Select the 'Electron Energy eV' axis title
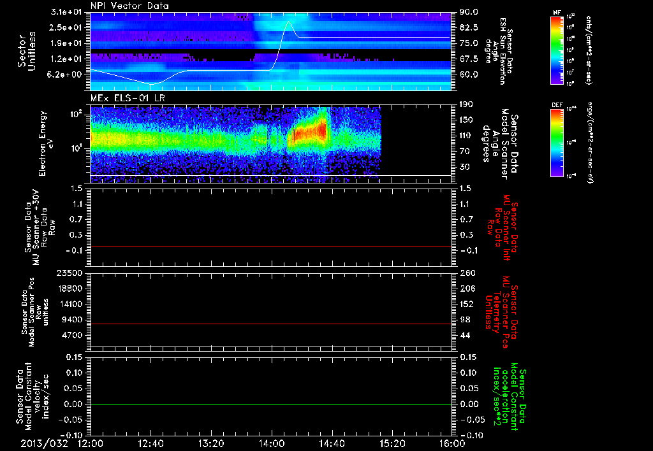Viewport: 653px width, 451px height. click(x=46, y=143)
